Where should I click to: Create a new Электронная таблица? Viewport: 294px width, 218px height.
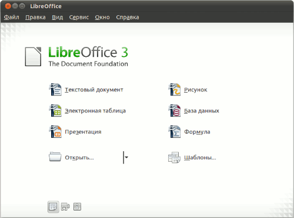click(87, 111)
